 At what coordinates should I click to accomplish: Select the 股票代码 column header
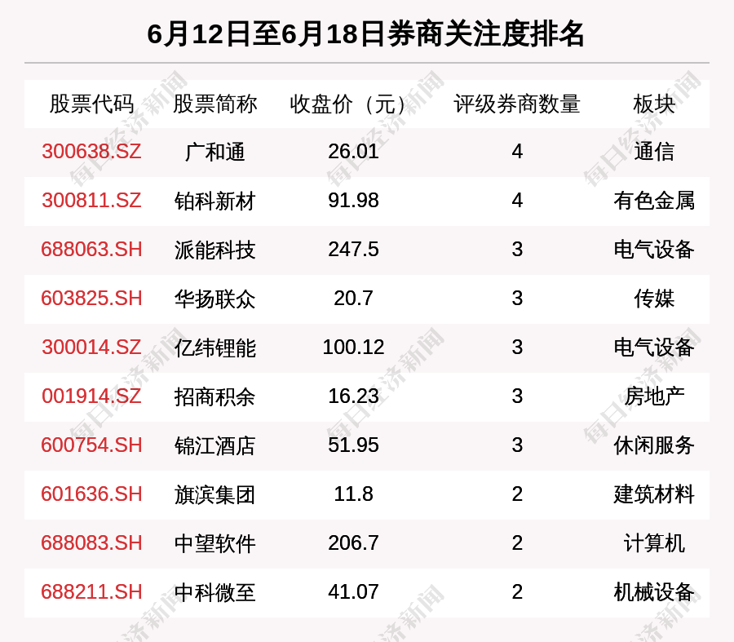91,104
